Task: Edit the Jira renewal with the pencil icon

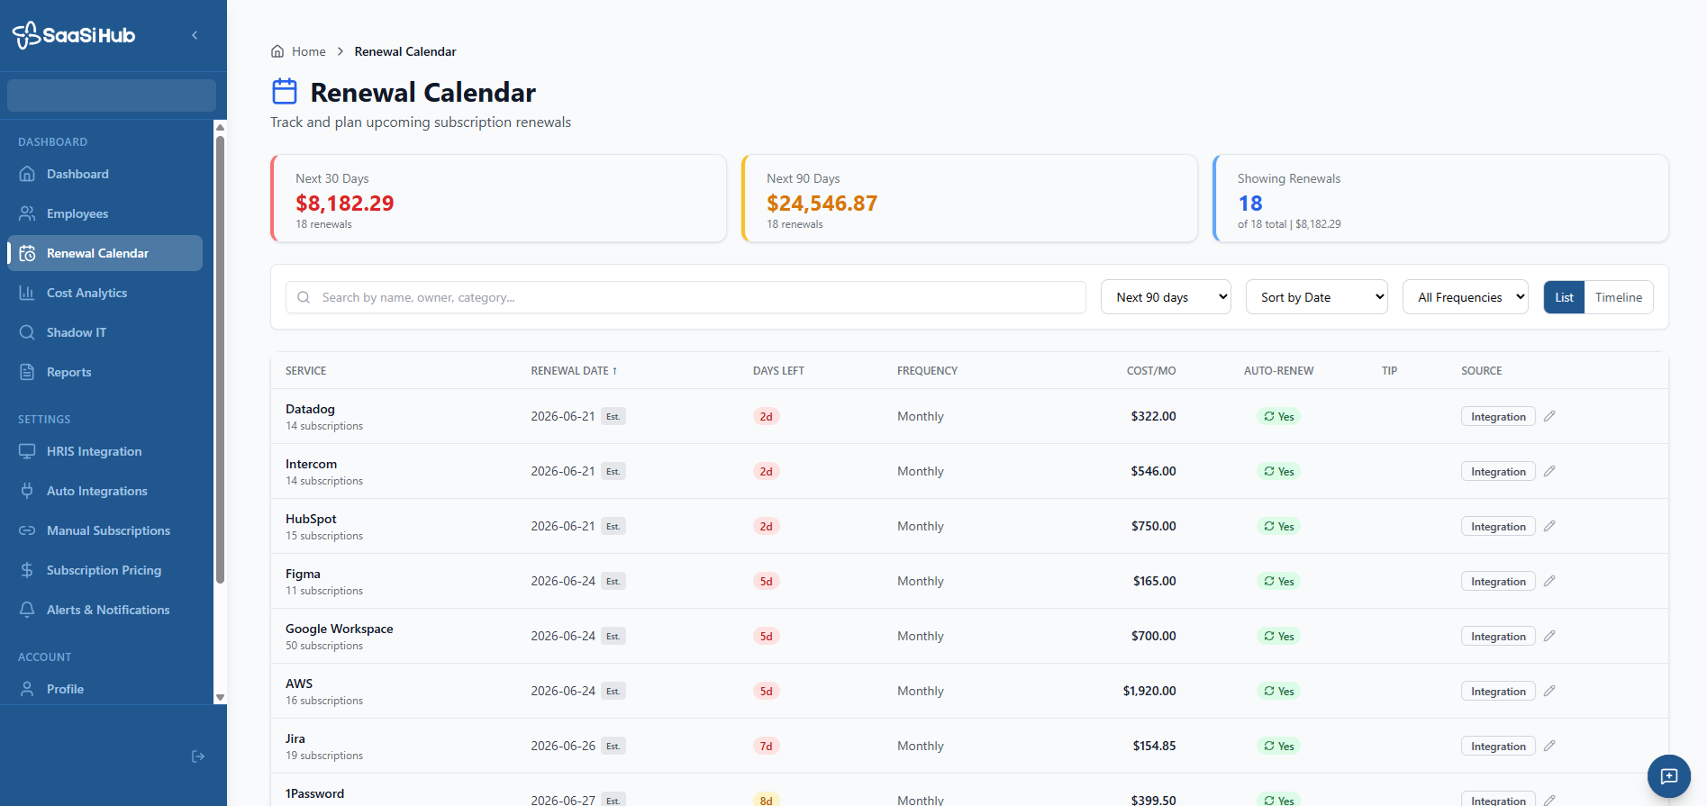Action: pyautogui.click(x=1549, y=746)
